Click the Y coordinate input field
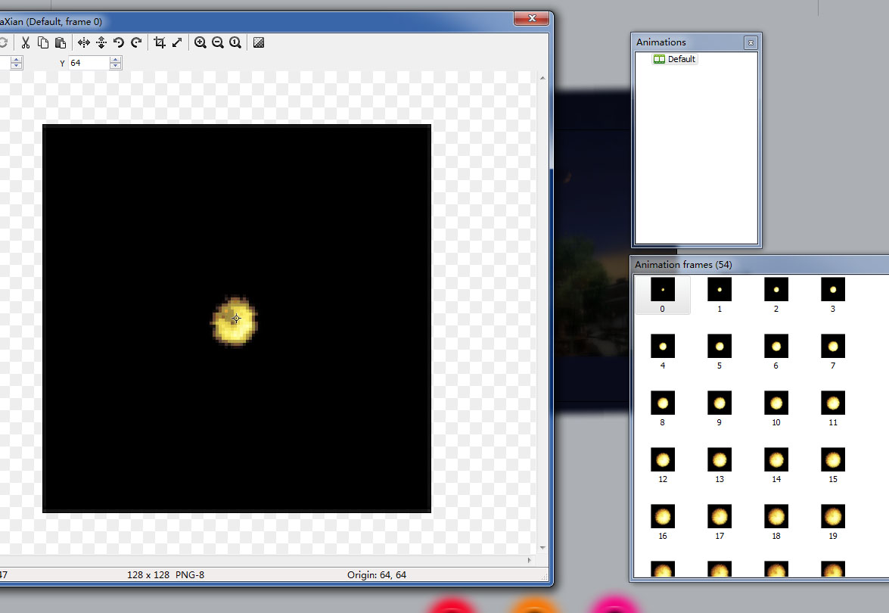 coord(89,64)
